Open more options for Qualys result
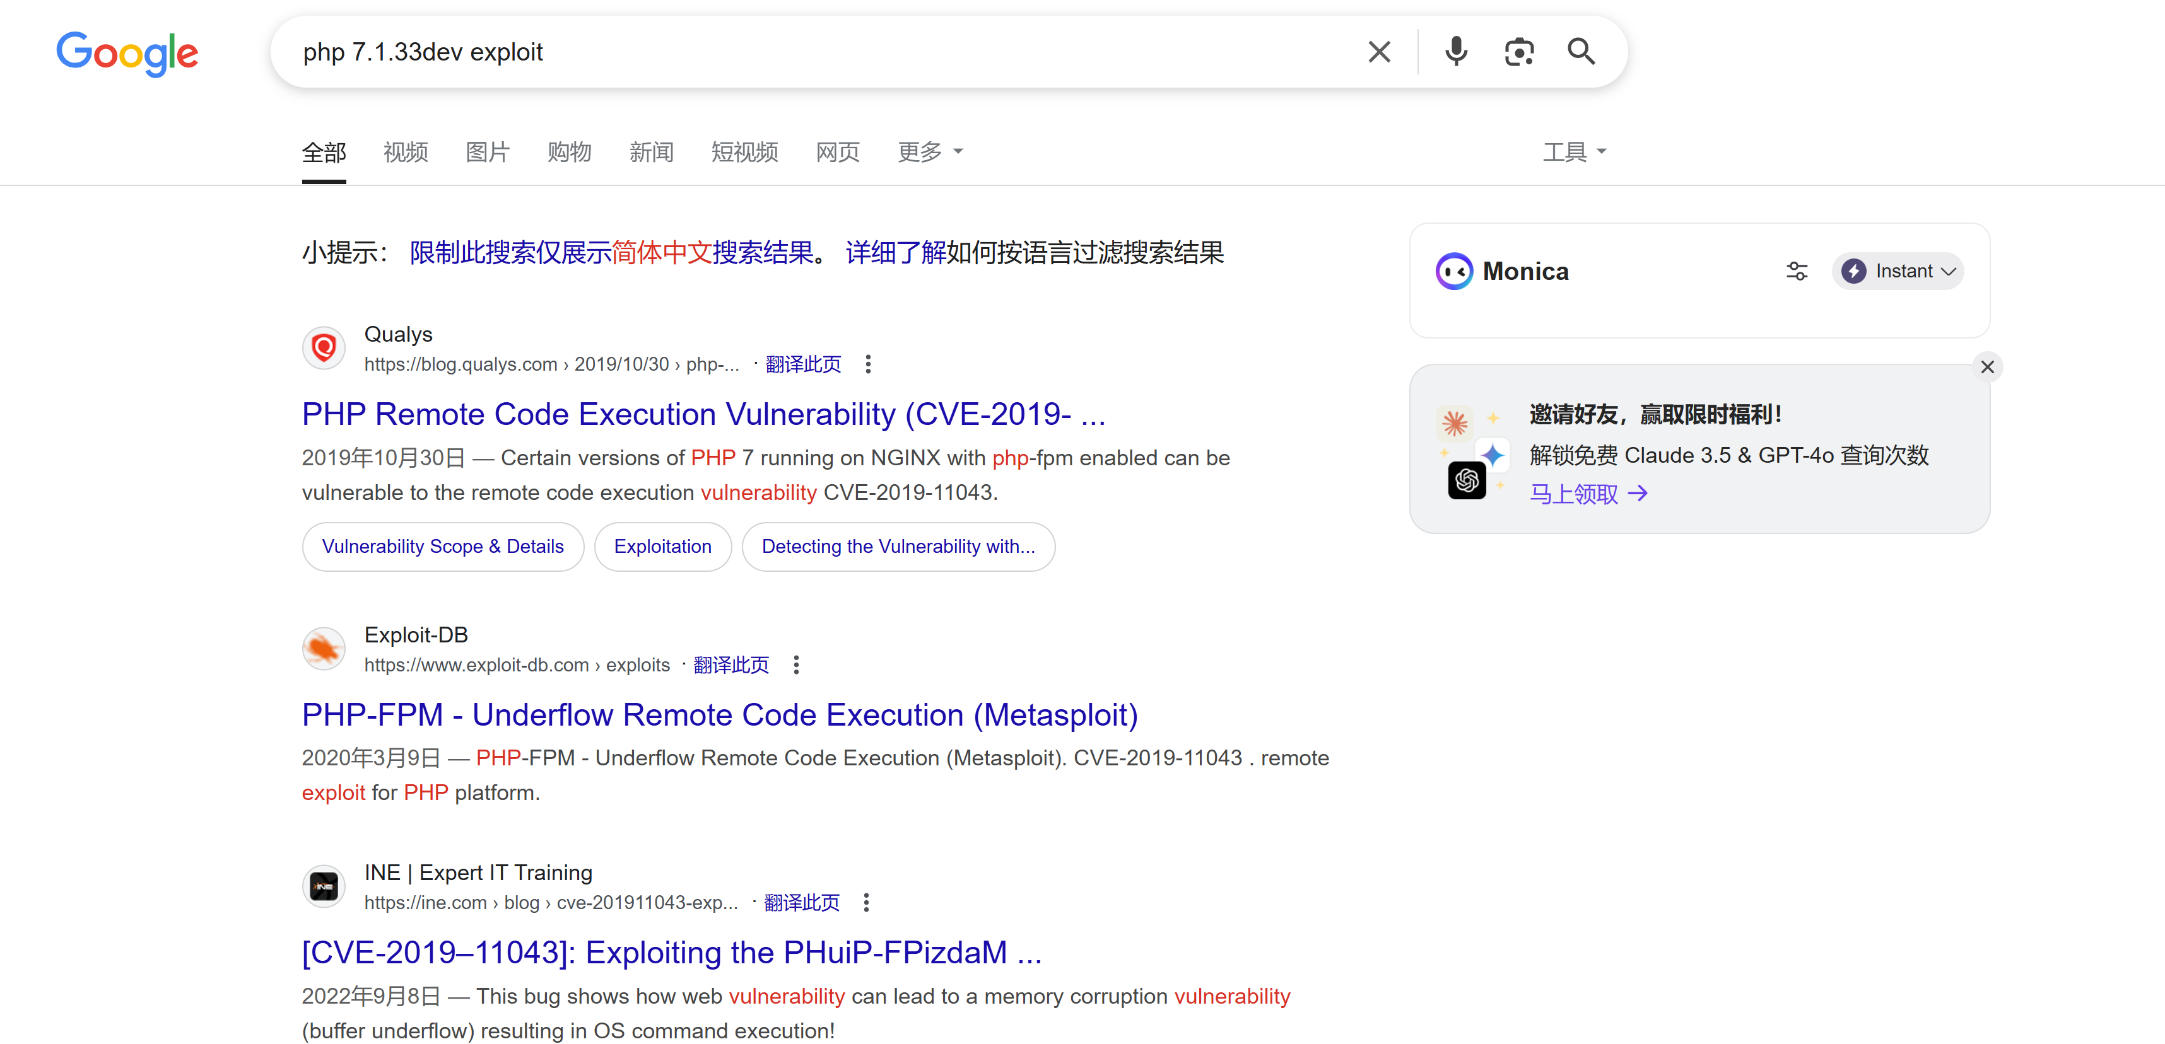 [x=867, y=364]
